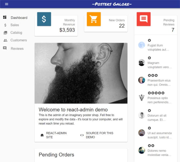Toggle the hamburger menu sidebar
The image size is (180, 162).
click(x=6, y=4)
